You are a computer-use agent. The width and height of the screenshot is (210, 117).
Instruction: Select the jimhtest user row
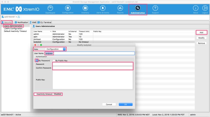[x=114, y=39]
